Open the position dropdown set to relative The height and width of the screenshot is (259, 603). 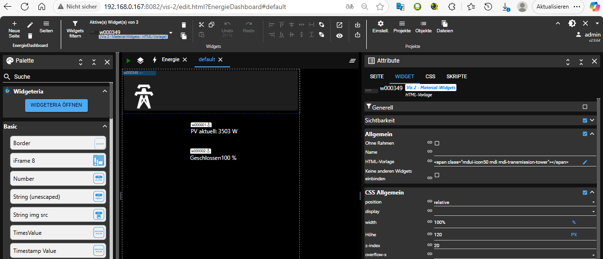[514, 203]
